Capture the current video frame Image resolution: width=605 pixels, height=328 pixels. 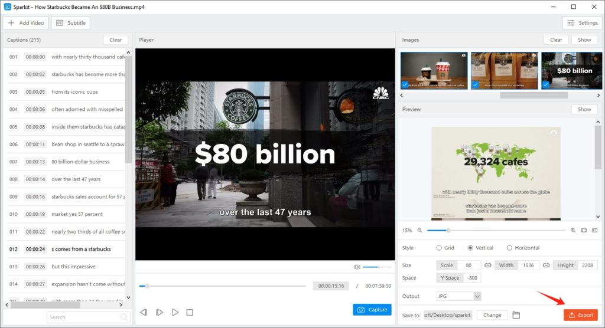[372, 310]
